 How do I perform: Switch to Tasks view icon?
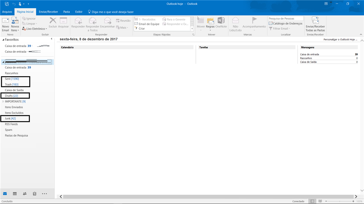34,194
